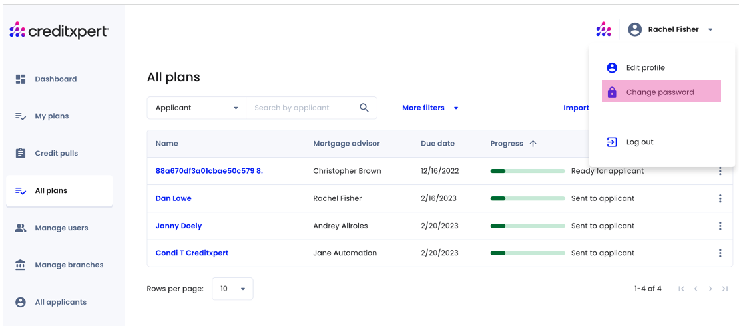
Task: Click the Import button
Action: 576,108
